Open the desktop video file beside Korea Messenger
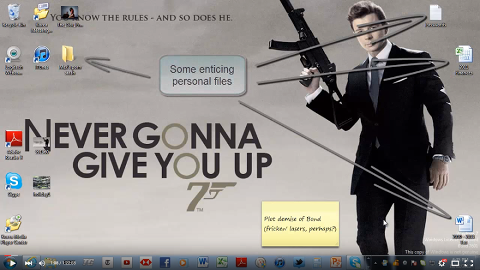Screen dimensions: 480x270 [x=70, y=16]
